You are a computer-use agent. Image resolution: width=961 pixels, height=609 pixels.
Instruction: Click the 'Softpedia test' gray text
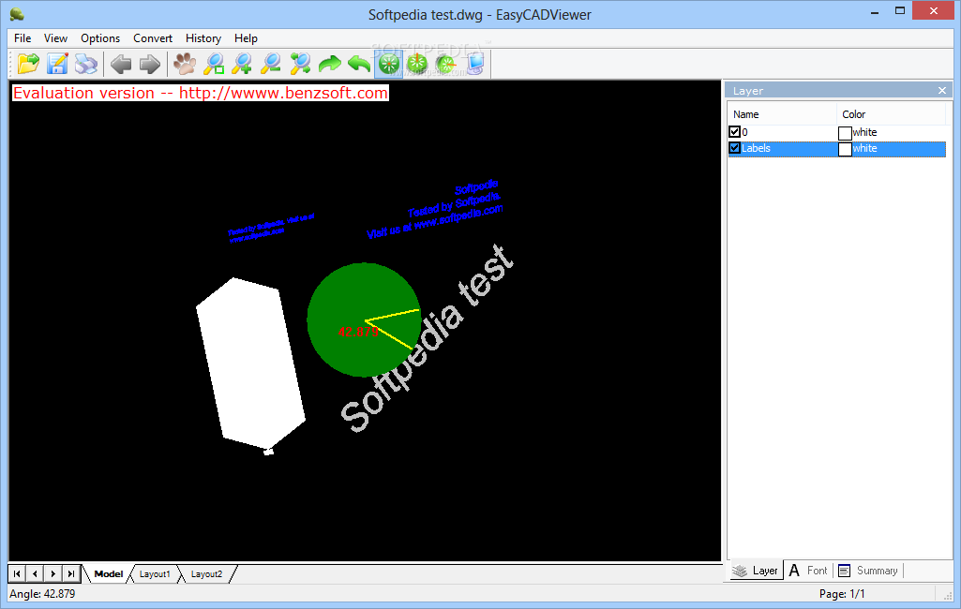click(x=428, y=338)
